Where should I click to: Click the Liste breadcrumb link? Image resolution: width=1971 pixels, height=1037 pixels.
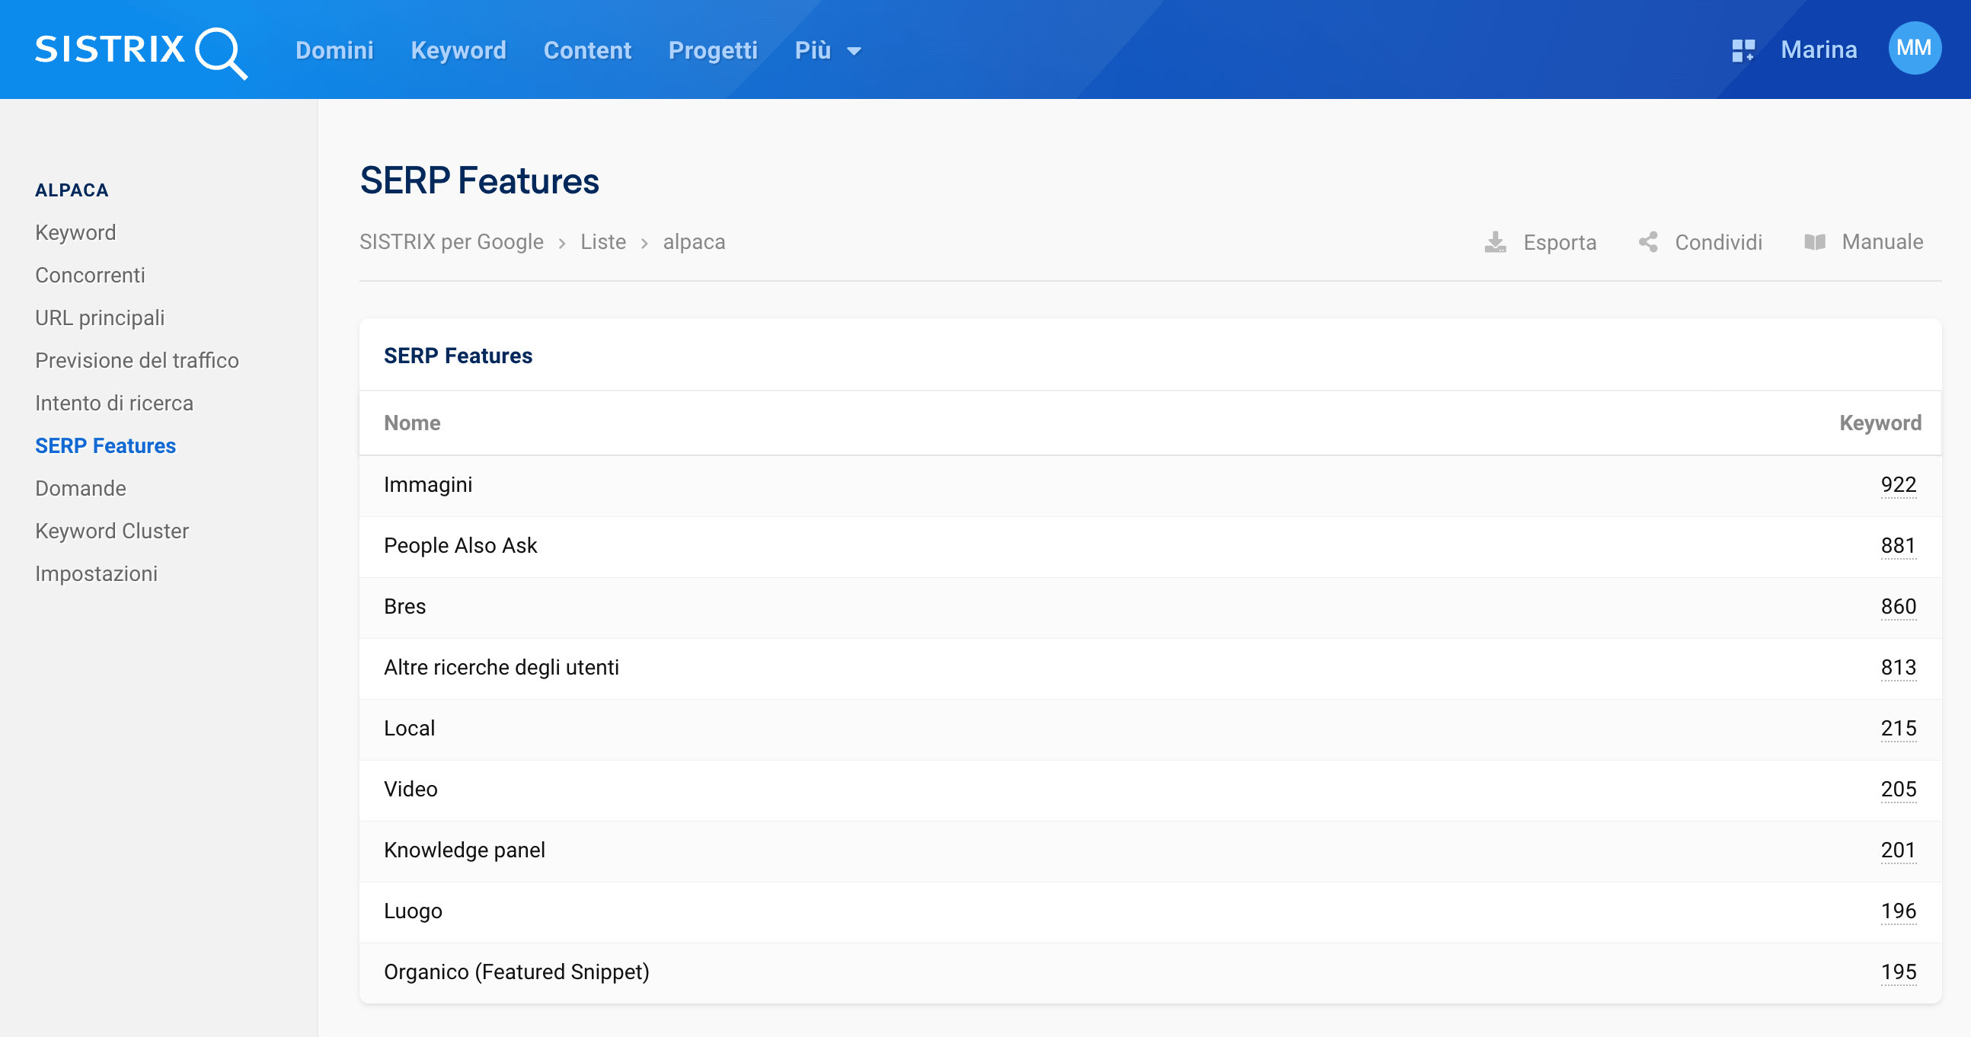click(x=603, y=242)
